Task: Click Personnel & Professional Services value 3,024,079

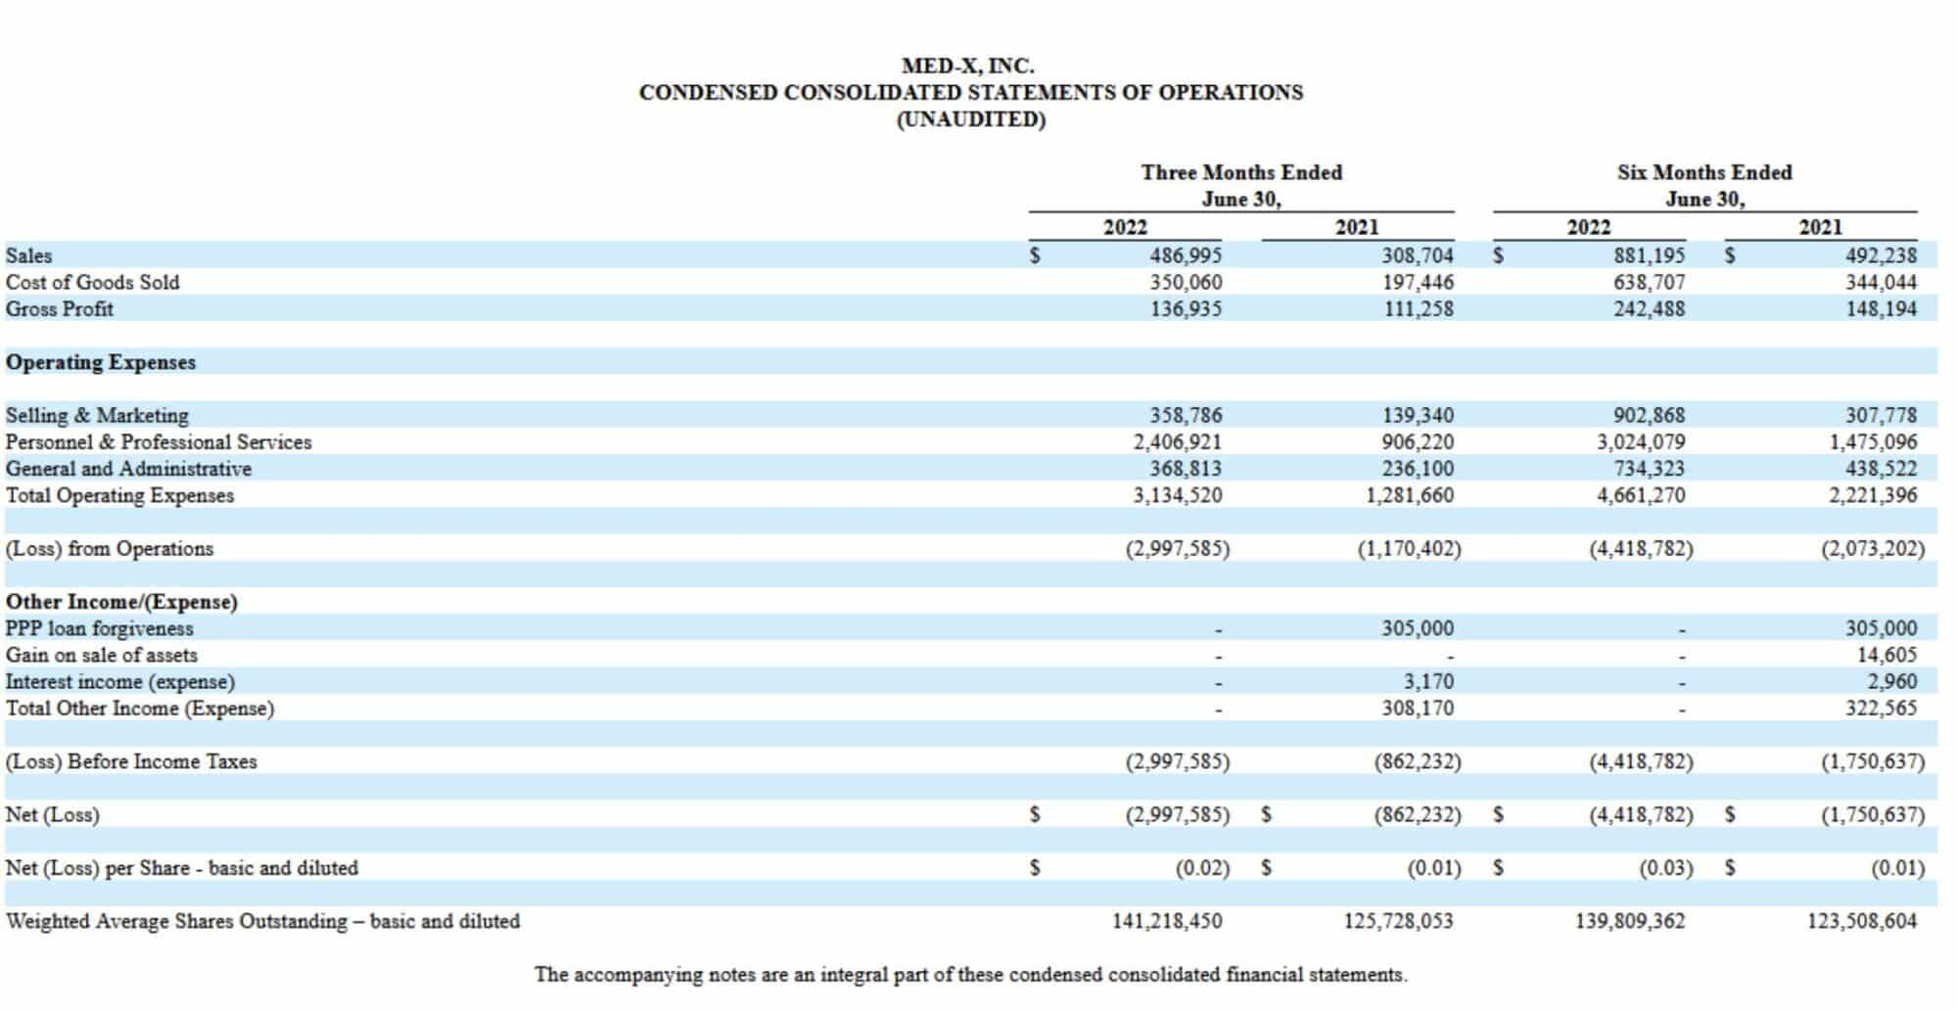Action: tap(1642, 441)
